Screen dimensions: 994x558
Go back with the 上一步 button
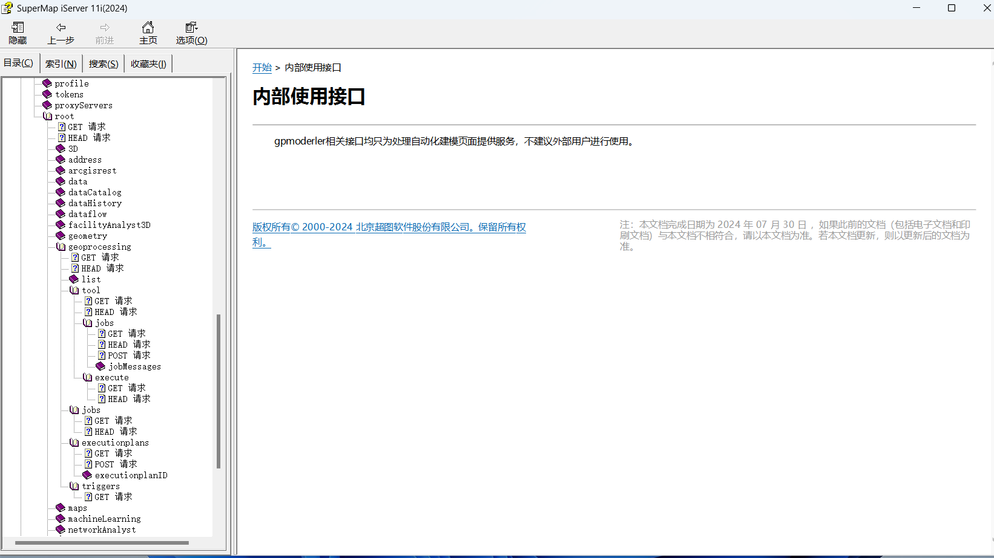tap(61, 33)
